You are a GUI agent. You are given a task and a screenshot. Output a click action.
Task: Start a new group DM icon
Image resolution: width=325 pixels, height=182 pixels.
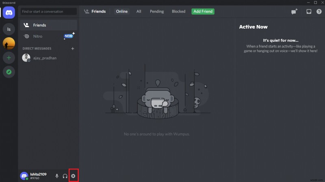[x=294, y=11]
